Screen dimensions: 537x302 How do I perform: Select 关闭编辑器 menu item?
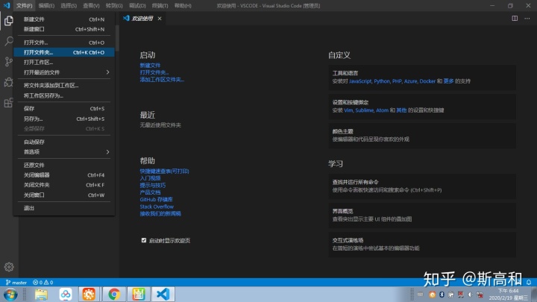[63, 175]
